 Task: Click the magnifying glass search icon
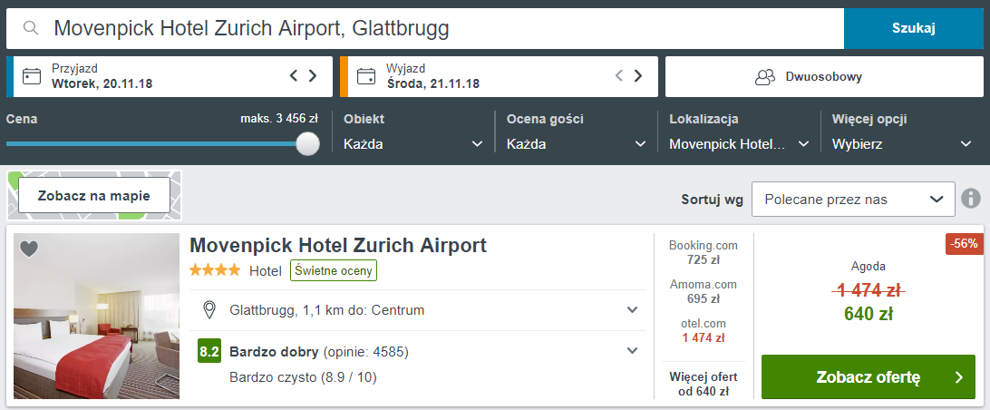pos(31,28)
